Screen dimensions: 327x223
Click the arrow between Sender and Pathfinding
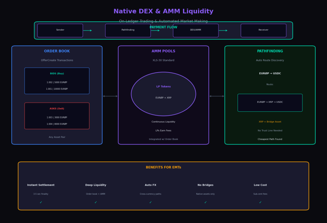click(87, 31)
